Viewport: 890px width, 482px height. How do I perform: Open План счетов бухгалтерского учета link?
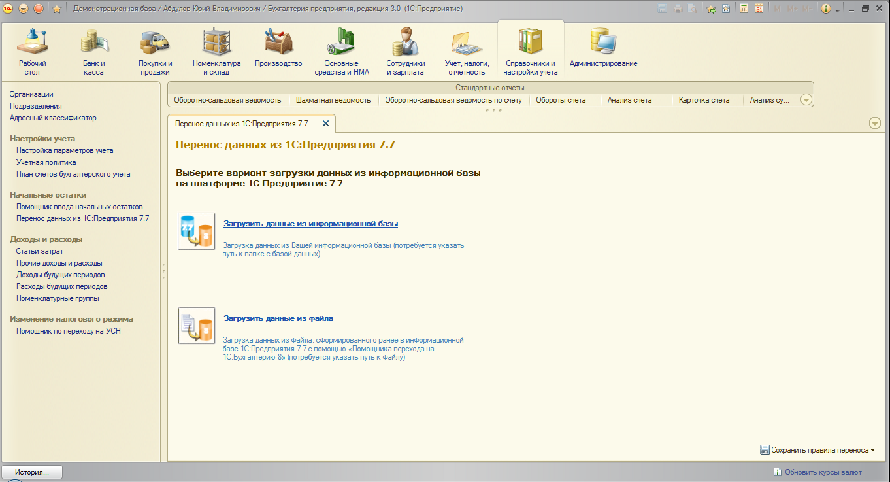[73, 174]
